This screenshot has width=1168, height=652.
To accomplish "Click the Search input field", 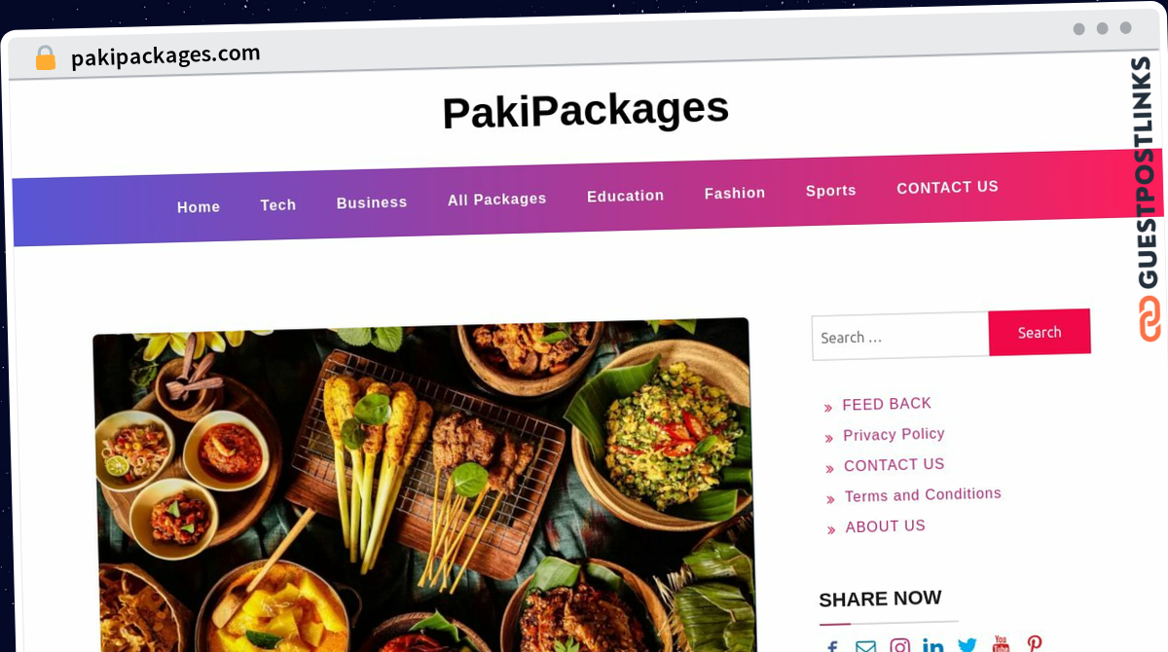I will (900, 337).
